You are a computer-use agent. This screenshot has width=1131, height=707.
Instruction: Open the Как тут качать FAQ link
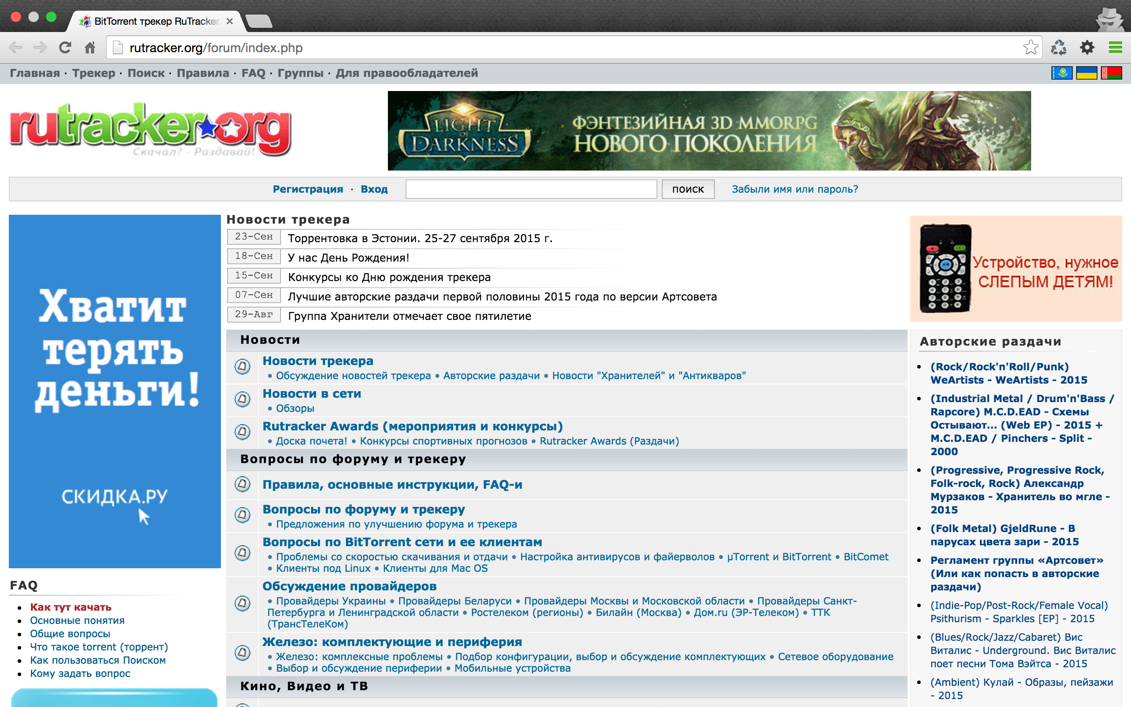tap(71, 607)
